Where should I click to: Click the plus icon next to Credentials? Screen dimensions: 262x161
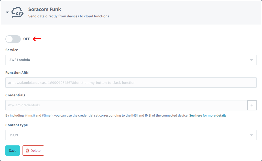pyautogui.click(x=252, y=105)
